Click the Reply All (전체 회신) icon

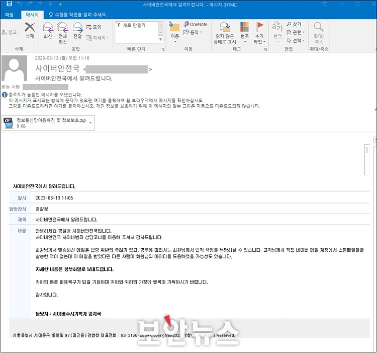[x=62, y=27]
